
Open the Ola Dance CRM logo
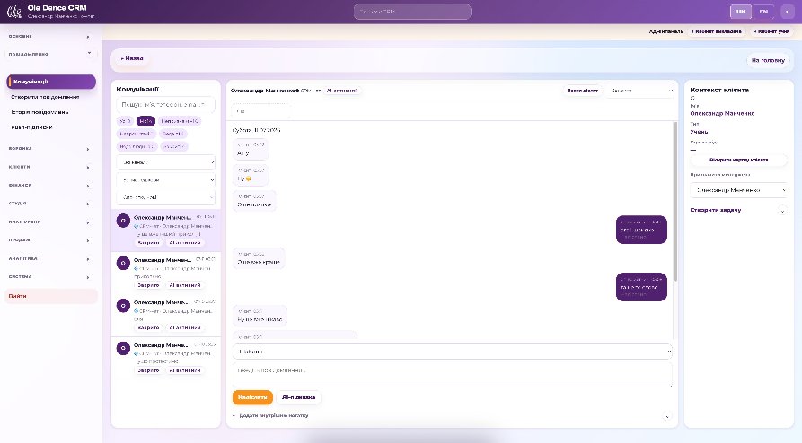tap(14, 12)
